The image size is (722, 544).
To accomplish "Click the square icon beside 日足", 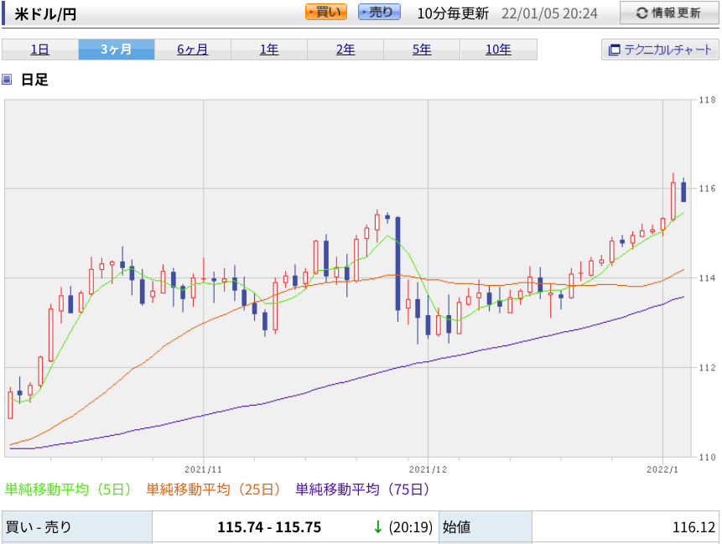I will tap(7, 80).
